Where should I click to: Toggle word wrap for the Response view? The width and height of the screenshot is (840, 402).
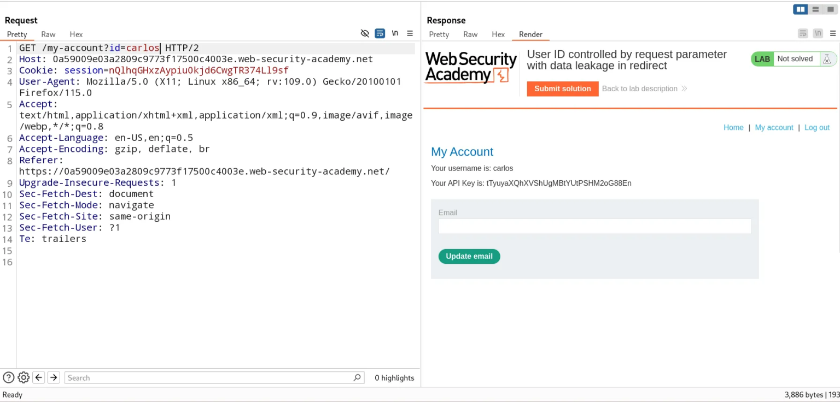click(x=802, y=33)
